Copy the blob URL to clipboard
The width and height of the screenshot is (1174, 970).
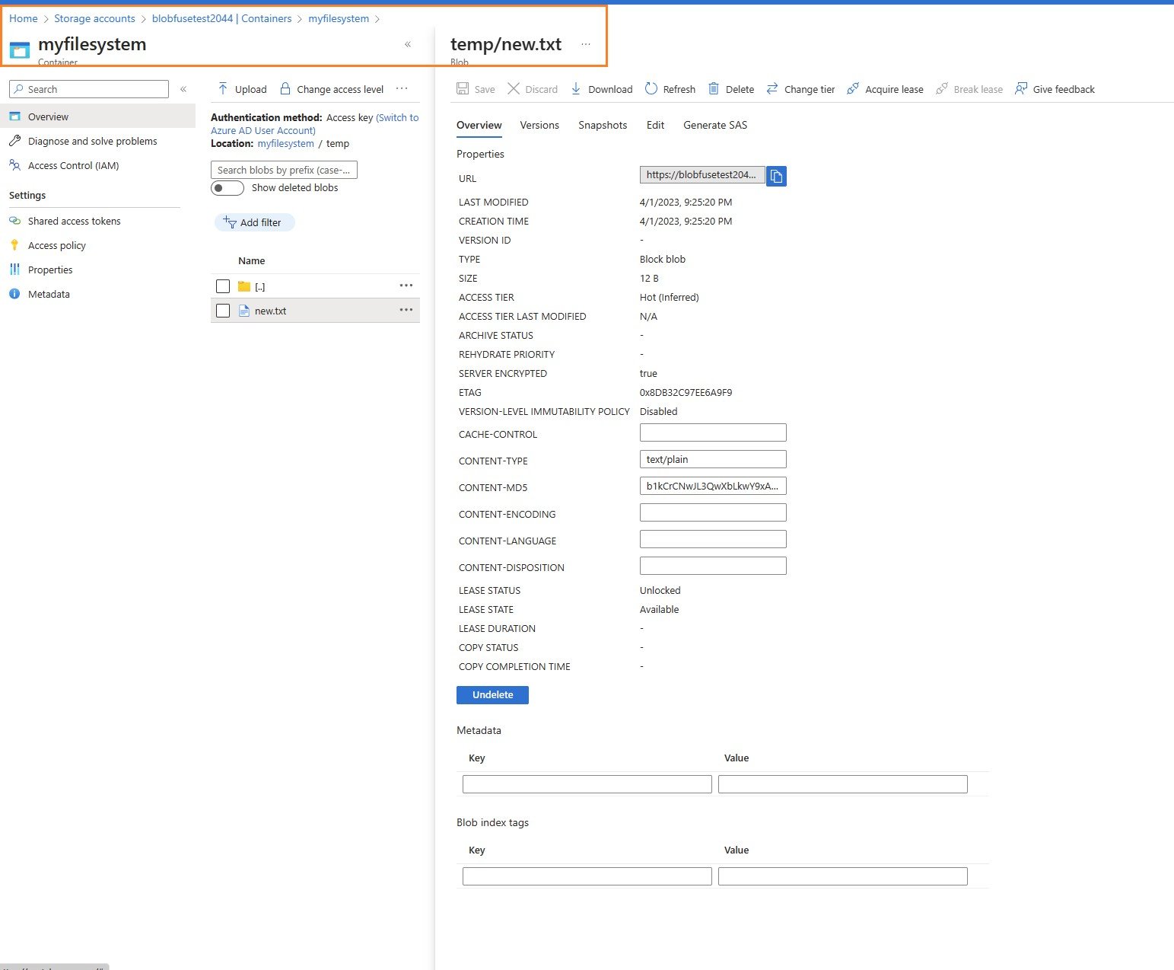click(x=776, y=176)
